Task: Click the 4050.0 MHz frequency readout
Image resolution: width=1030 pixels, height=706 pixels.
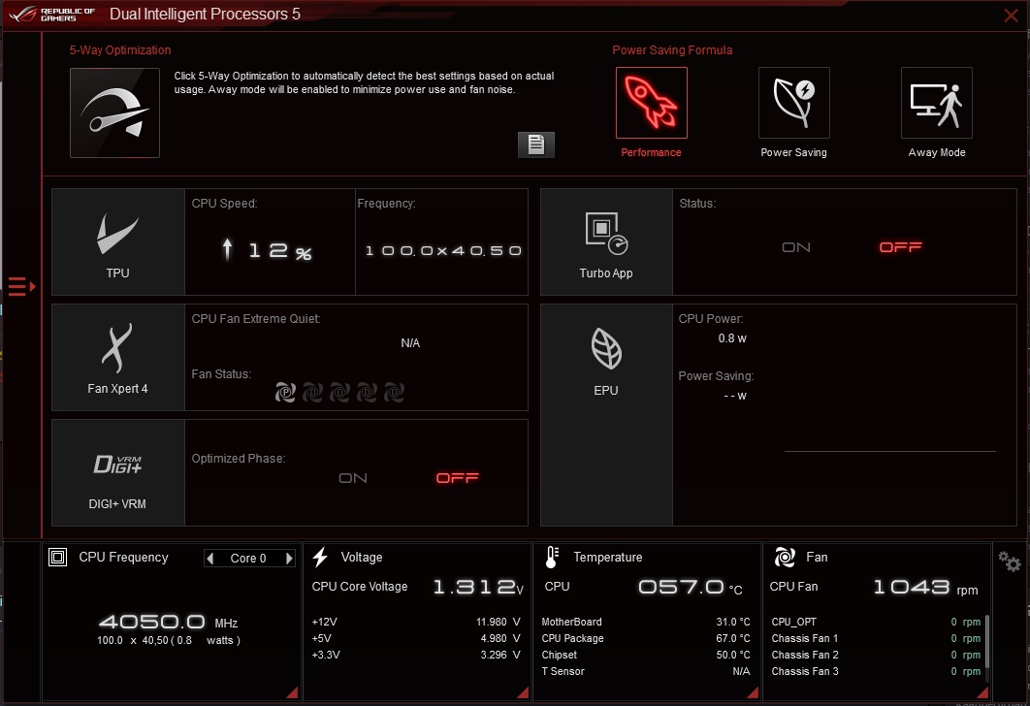Action: (168, 622)
